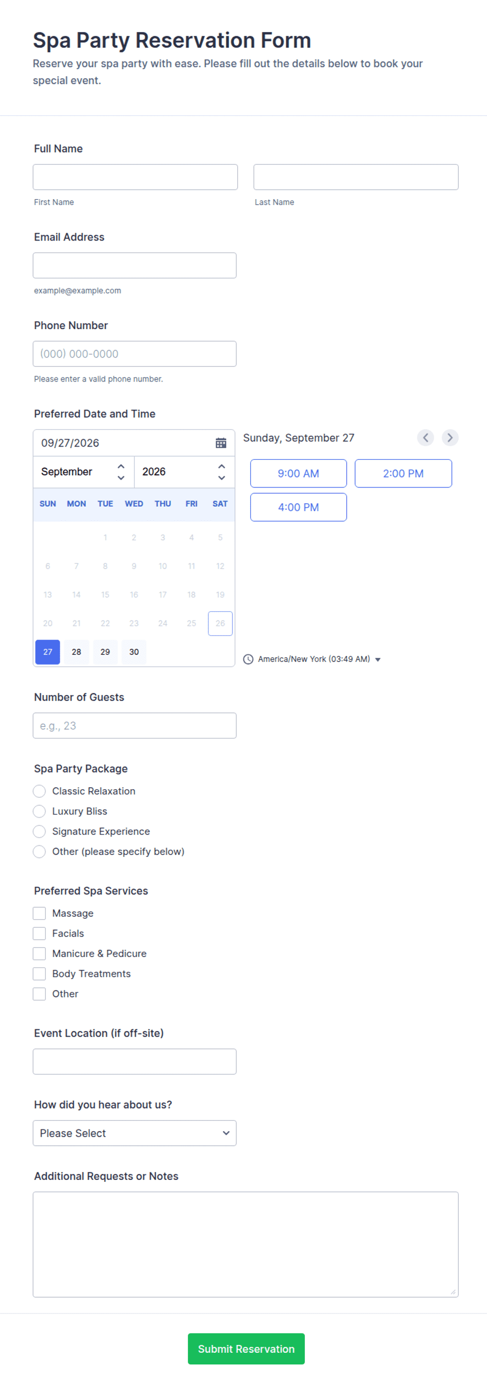Click month stepper up arrow
Viewport: 487px width, 1390px height.
click(121, 466)
